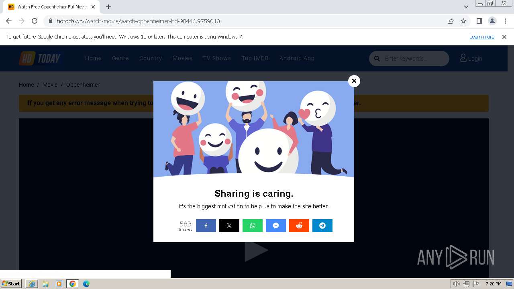This screenshot has width=514, height=289.
Task: Click the browser forward arrow
Action: [x=22, y=21]
